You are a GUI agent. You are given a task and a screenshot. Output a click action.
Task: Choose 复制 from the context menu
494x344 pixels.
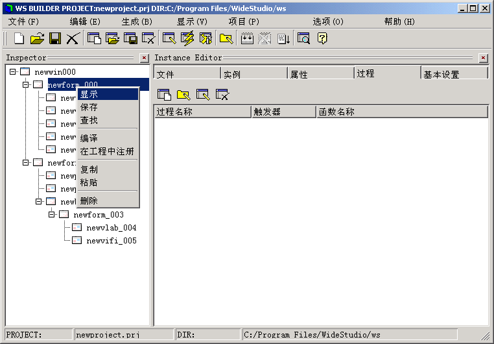[108, 169]
